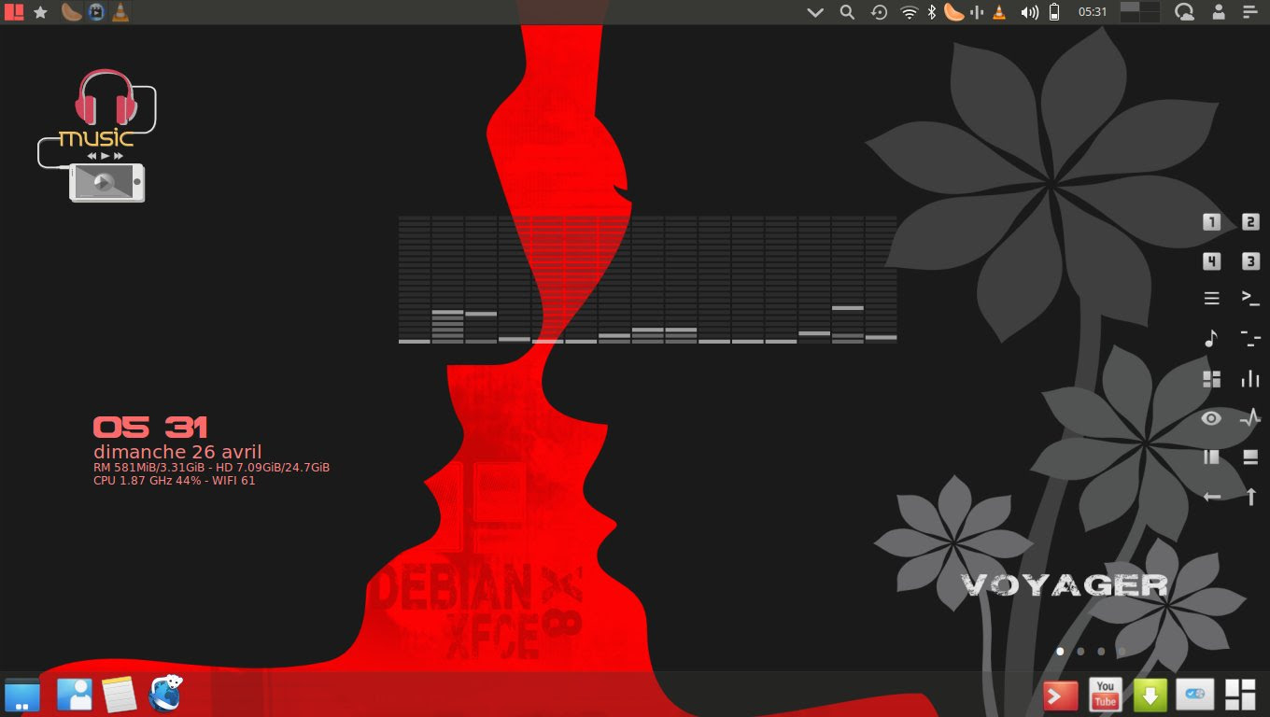Open the toggle-switch settings dock icon
Screen dimensions: 1270x717
1195,696
